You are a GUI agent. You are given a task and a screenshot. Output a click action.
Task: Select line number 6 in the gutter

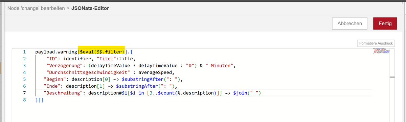24,86
